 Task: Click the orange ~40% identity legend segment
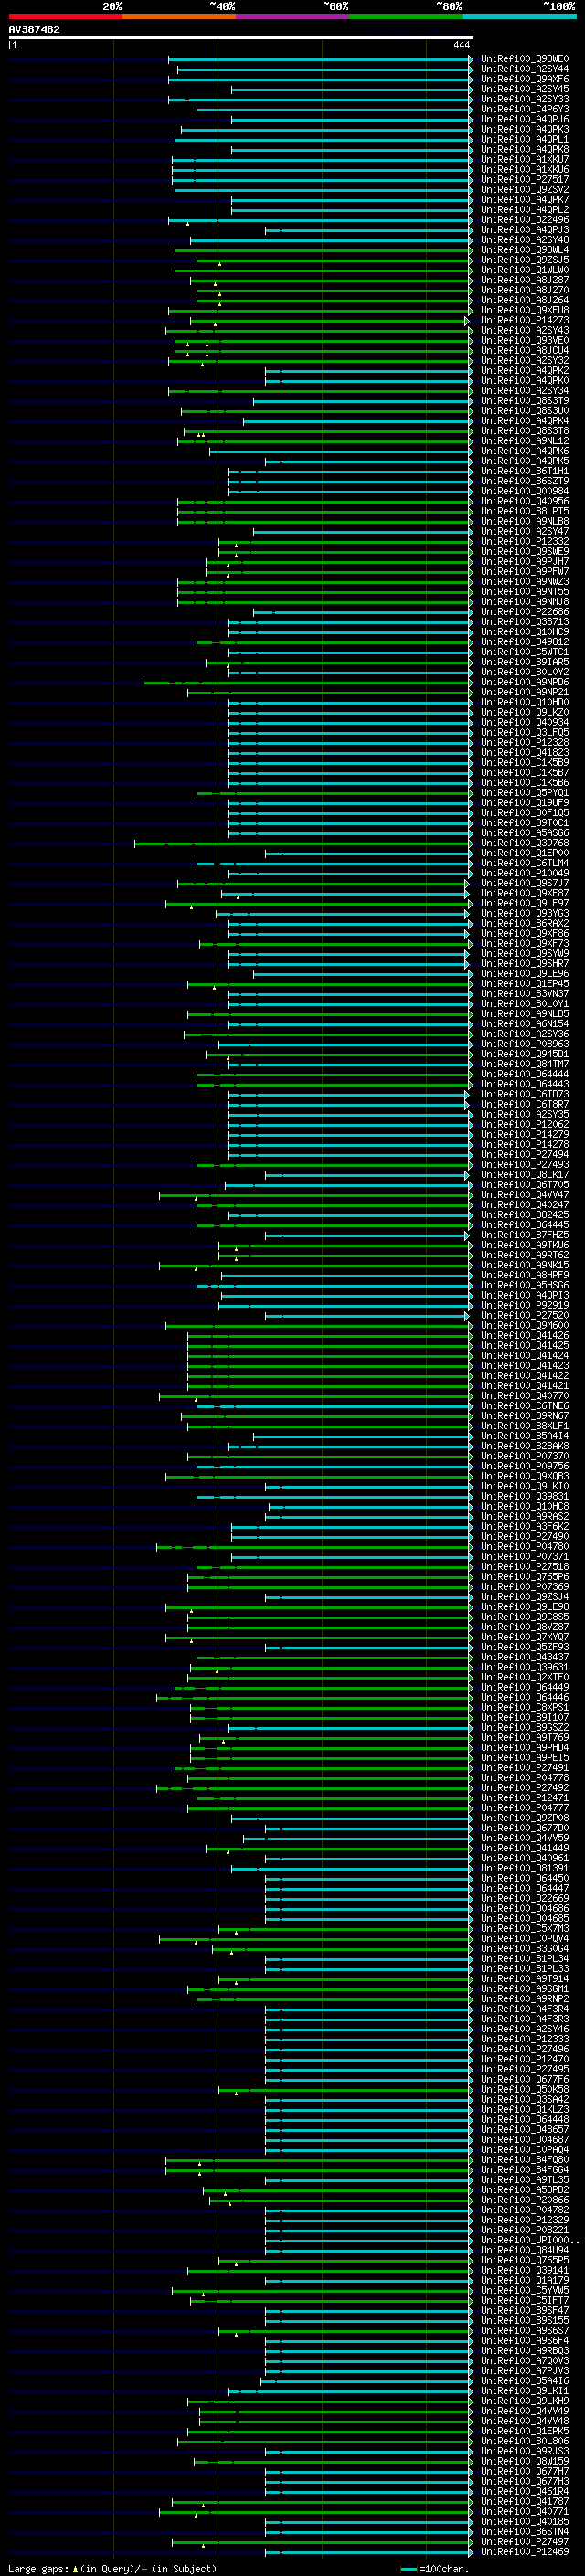(179, 16)
